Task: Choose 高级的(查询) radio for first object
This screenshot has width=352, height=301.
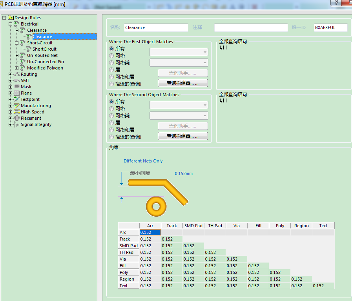Action: pos(111,84)
